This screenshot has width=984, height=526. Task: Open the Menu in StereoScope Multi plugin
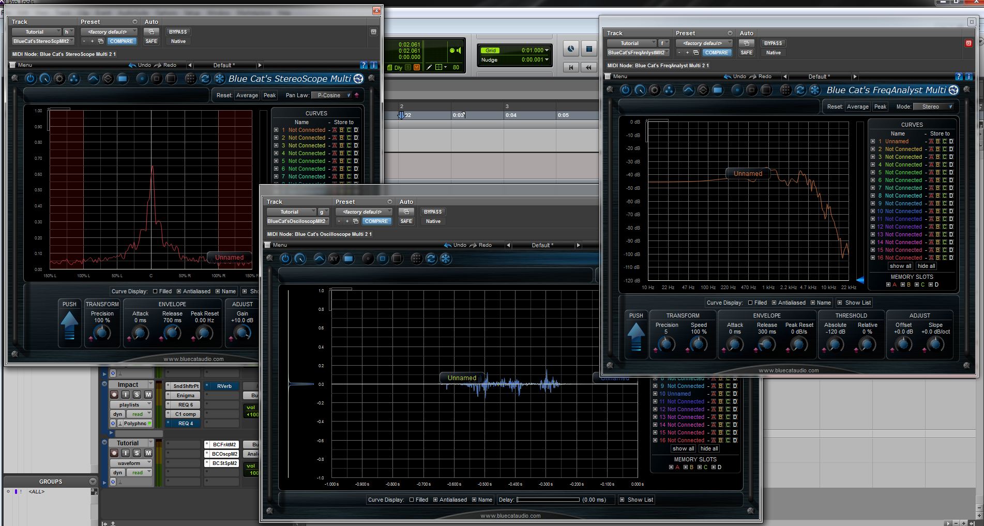point(25,65)
